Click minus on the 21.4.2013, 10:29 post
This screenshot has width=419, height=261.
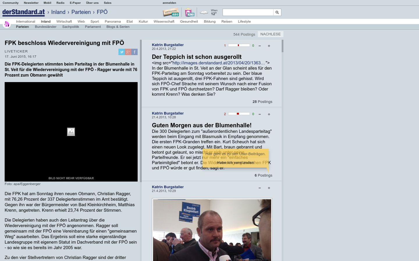(260, 188)
